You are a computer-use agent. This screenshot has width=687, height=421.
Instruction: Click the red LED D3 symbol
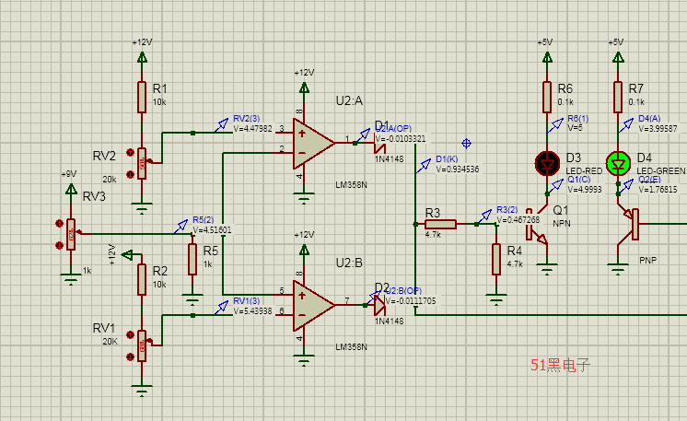[x=547, y=163]
